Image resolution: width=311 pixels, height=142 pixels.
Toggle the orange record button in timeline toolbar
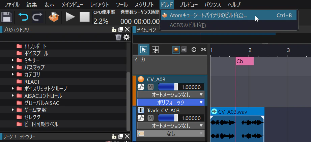click(x=176, y=50)
